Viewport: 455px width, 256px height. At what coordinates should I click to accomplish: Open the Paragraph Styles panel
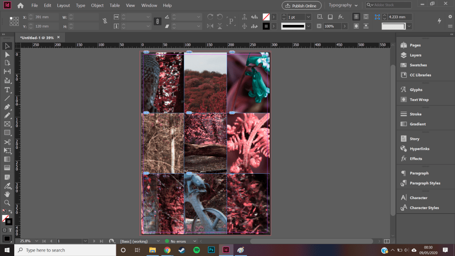pos(425,183)
